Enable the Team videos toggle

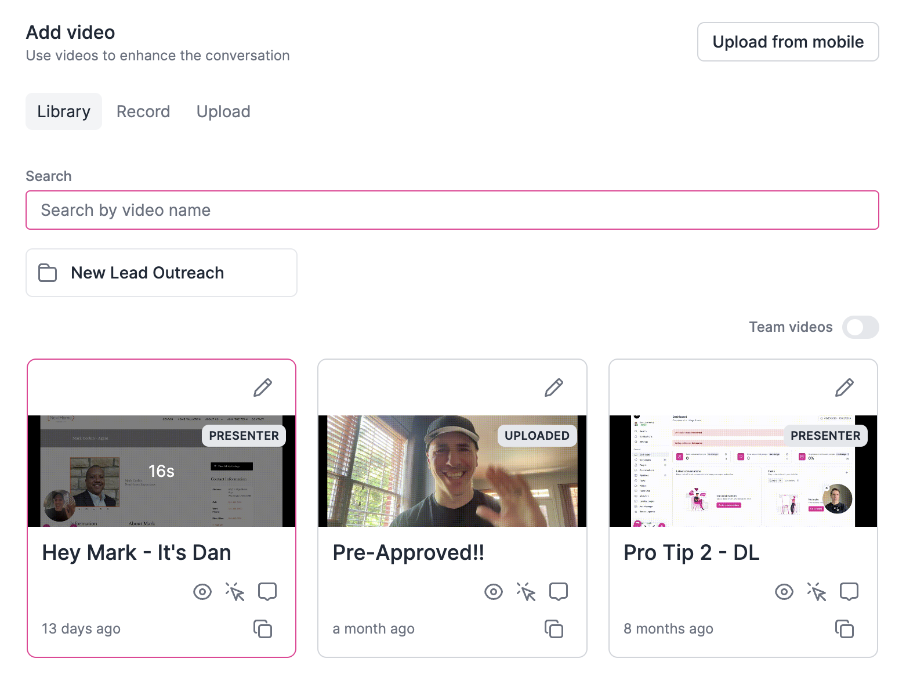860,327
